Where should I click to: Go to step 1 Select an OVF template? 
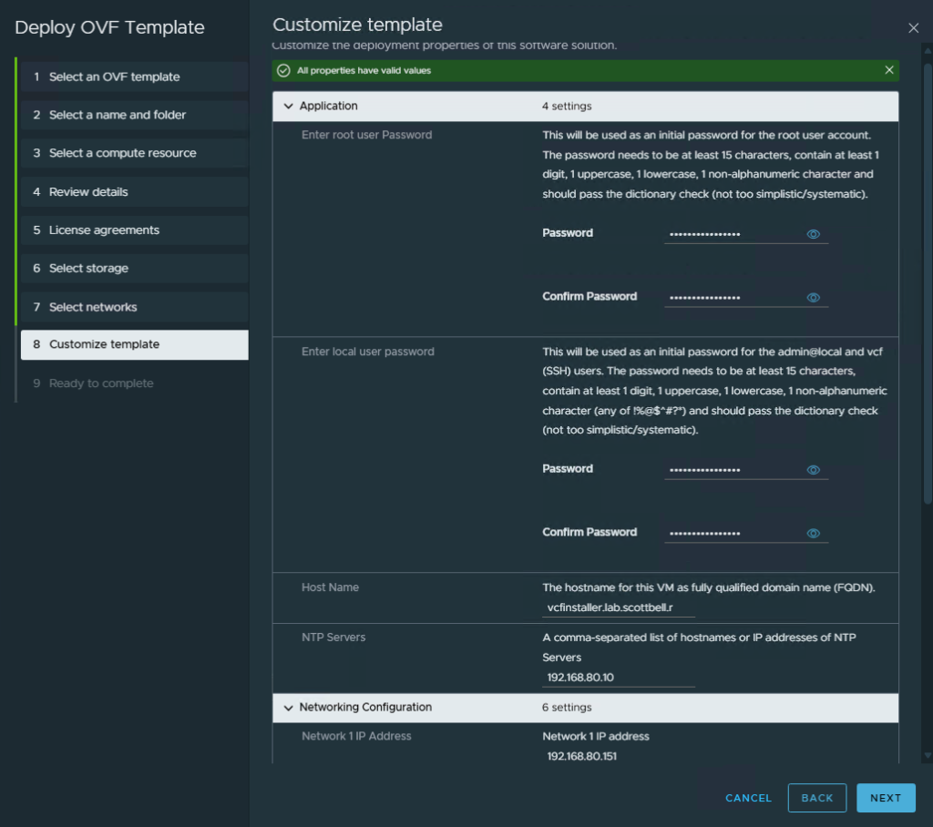tap(114, 77)
